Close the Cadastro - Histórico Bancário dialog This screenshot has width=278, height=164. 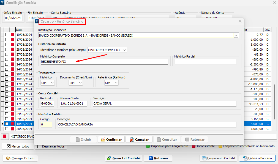[x=240, y=21]
